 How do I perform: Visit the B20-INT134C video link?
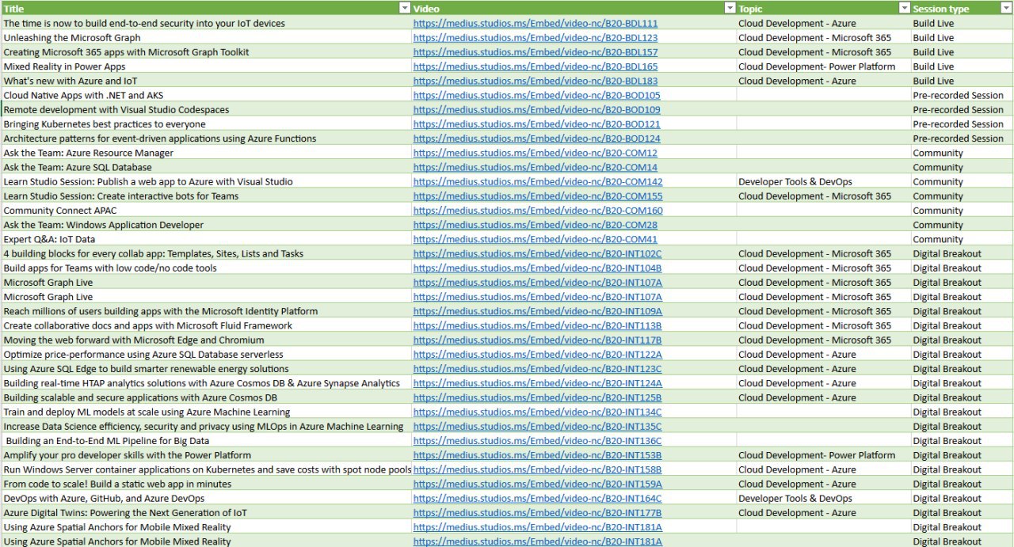537,412
